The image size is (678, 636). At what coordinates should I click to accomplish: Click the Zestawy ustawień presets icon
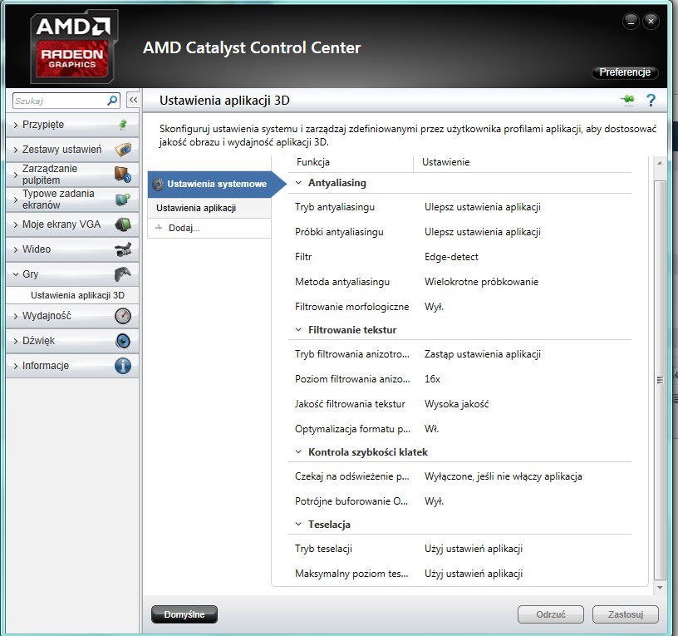pos(123,150)
